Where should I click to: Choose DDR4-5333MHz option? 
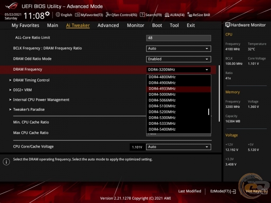point(179,123)
